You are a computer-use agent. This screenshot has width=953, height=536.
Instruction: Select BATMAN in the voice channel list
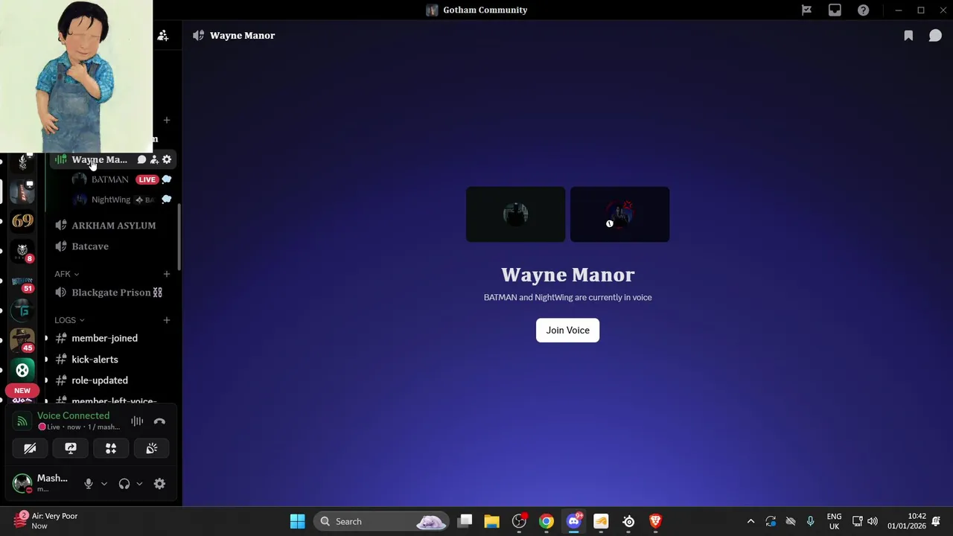109,179
